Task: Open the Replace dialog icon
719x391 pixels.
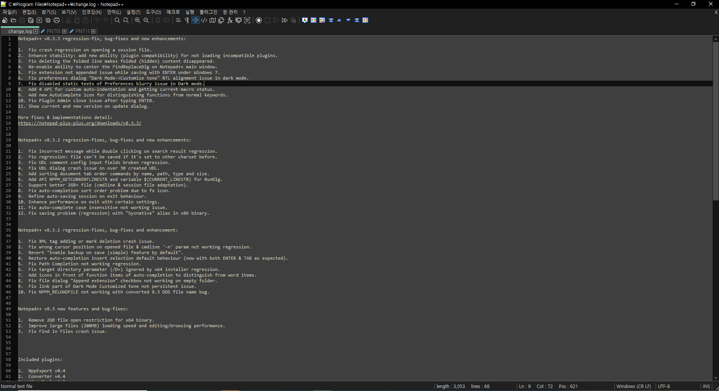Action: (x=126, y=20)
